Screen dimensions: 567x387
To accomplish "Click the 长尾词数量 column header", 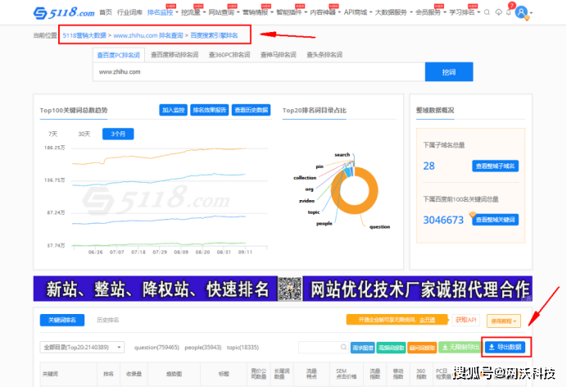I will (x=282, y=374).
